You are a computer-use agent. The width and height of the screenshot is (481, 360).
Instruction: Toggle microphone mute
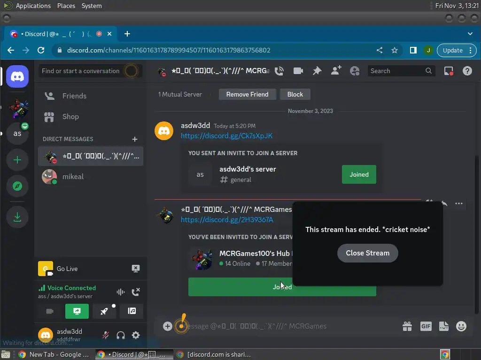tap(106, 335)
